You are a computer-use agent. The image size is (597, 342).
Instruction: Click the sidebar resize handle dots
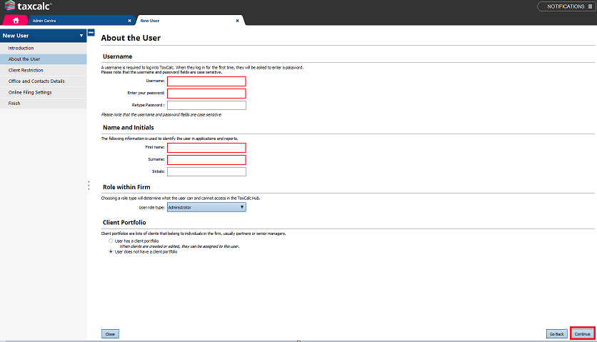(89, 186)
